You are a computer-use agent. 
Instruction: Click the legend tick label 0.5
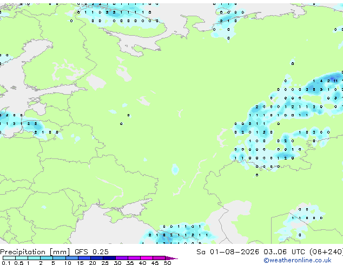pos(18,263)
